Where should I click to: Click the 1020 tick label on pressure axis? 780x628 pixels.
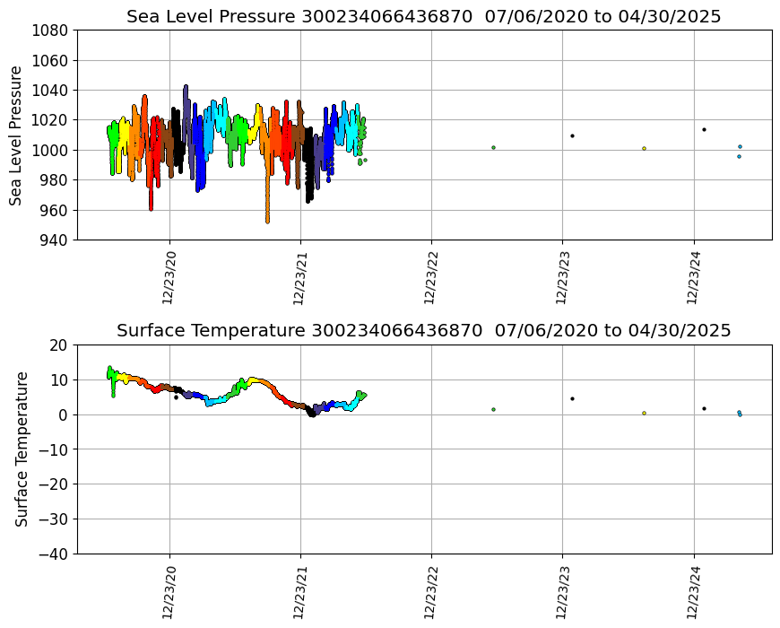coord(51,120)
